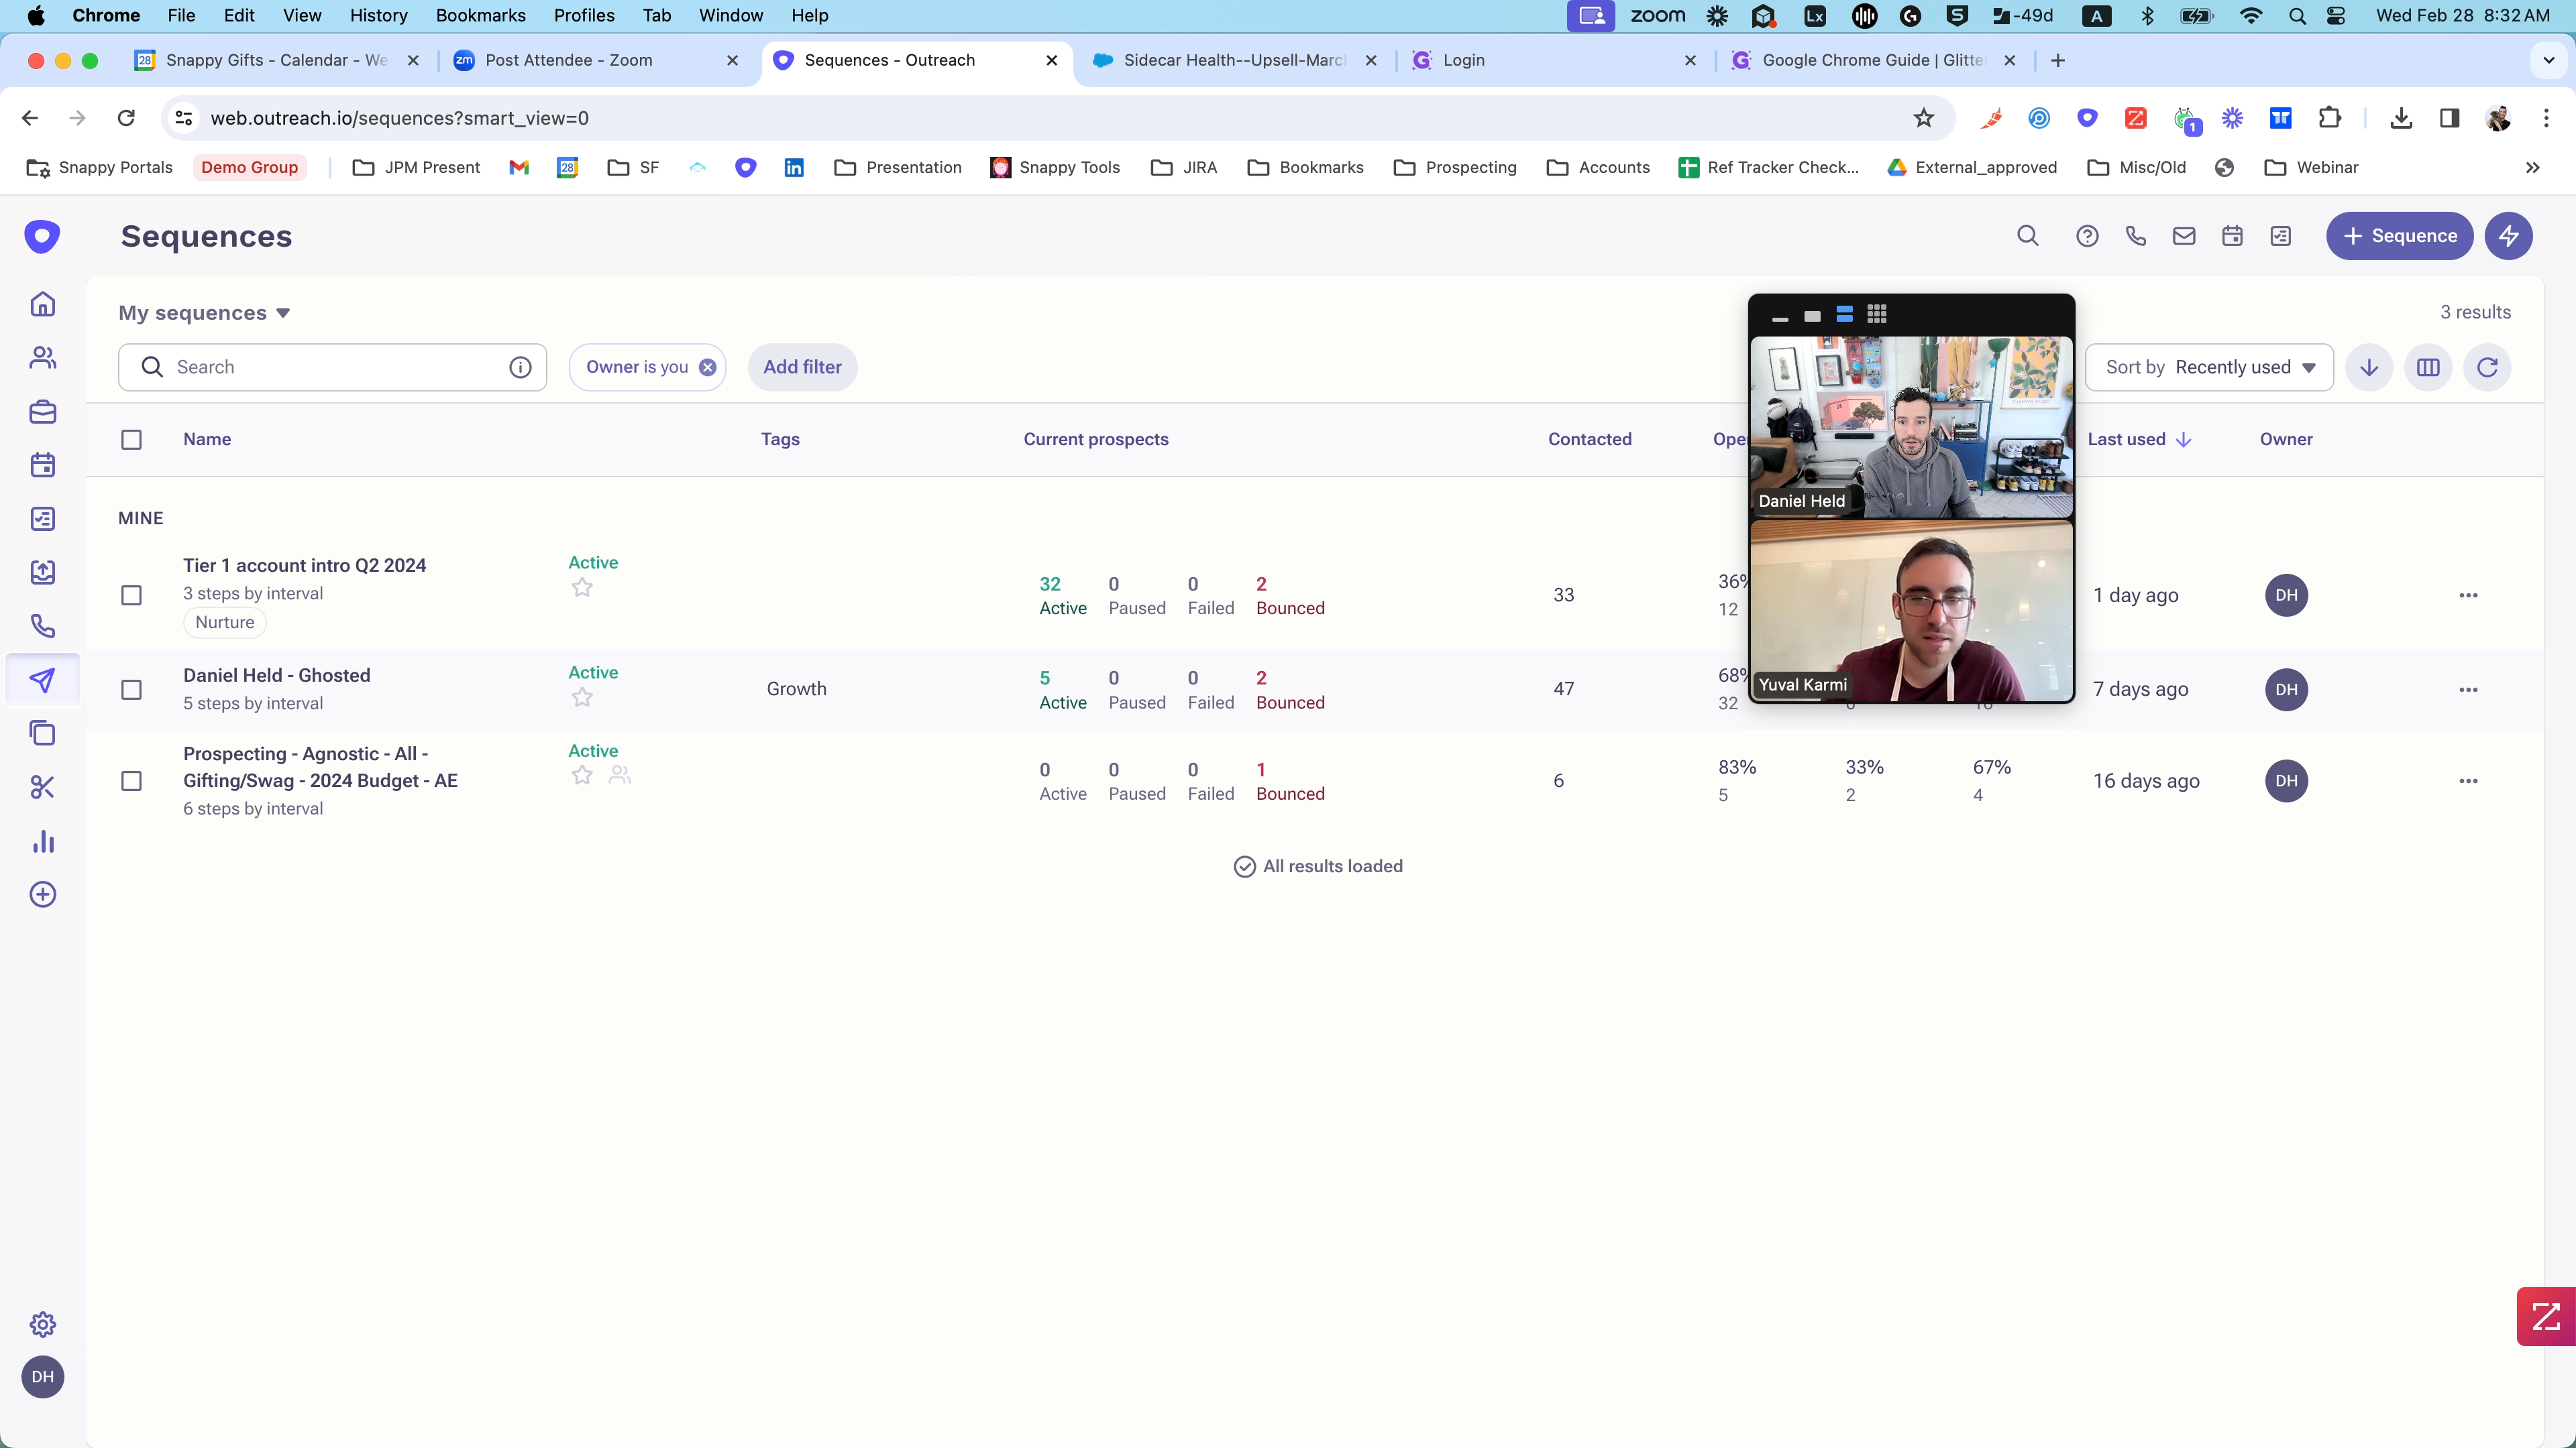The image size is (2576, 1448).
Task: Open more options for Prospecting Agnostic sequence
Action: (x=2468, y=782)
